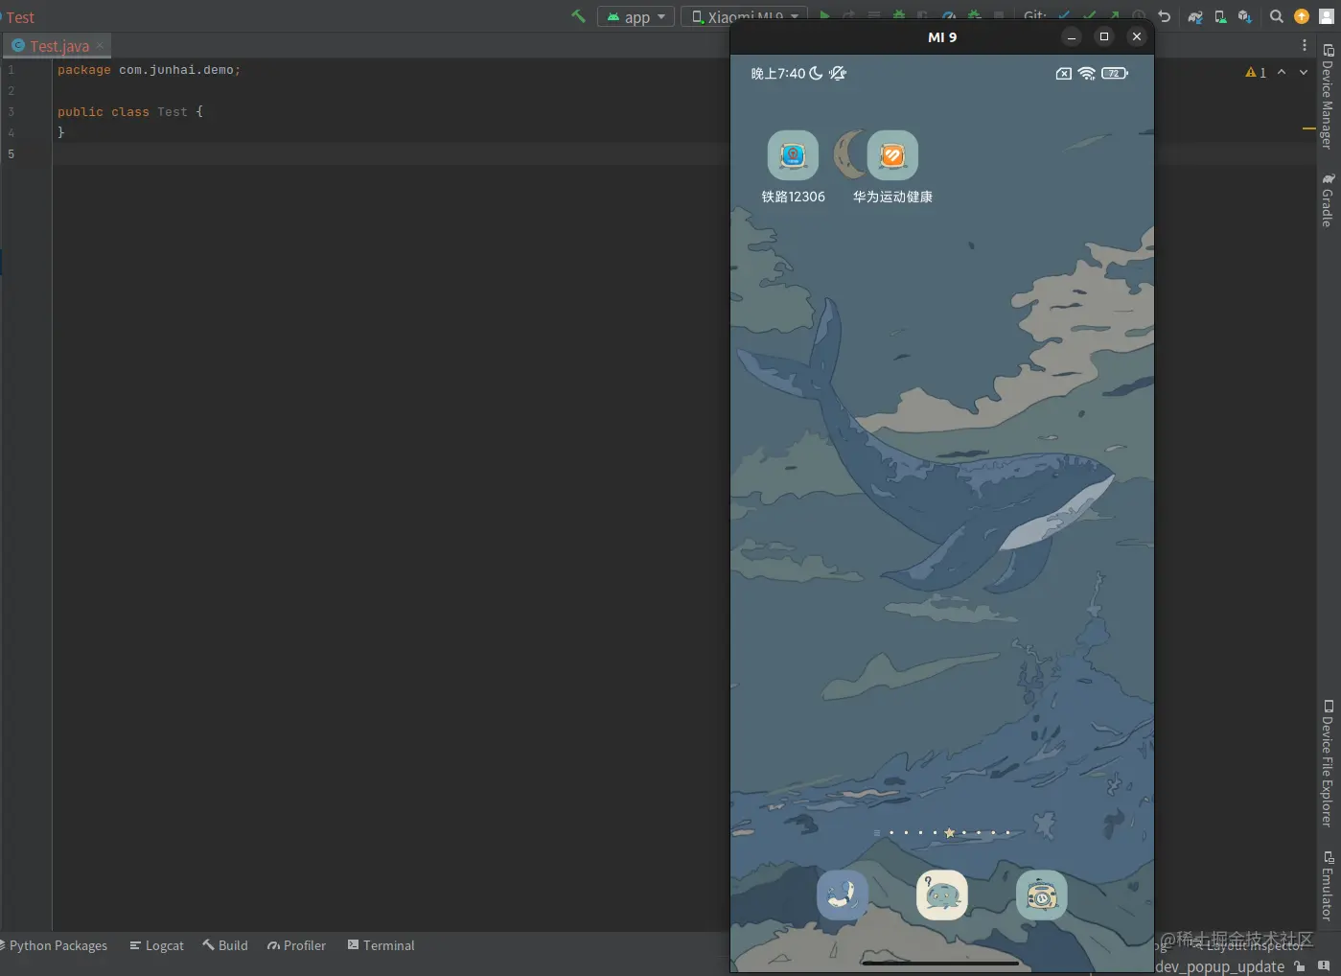Click line number 5 in the editor gutter
This screenshot has width=1341, height=976.
click(11, 153)
